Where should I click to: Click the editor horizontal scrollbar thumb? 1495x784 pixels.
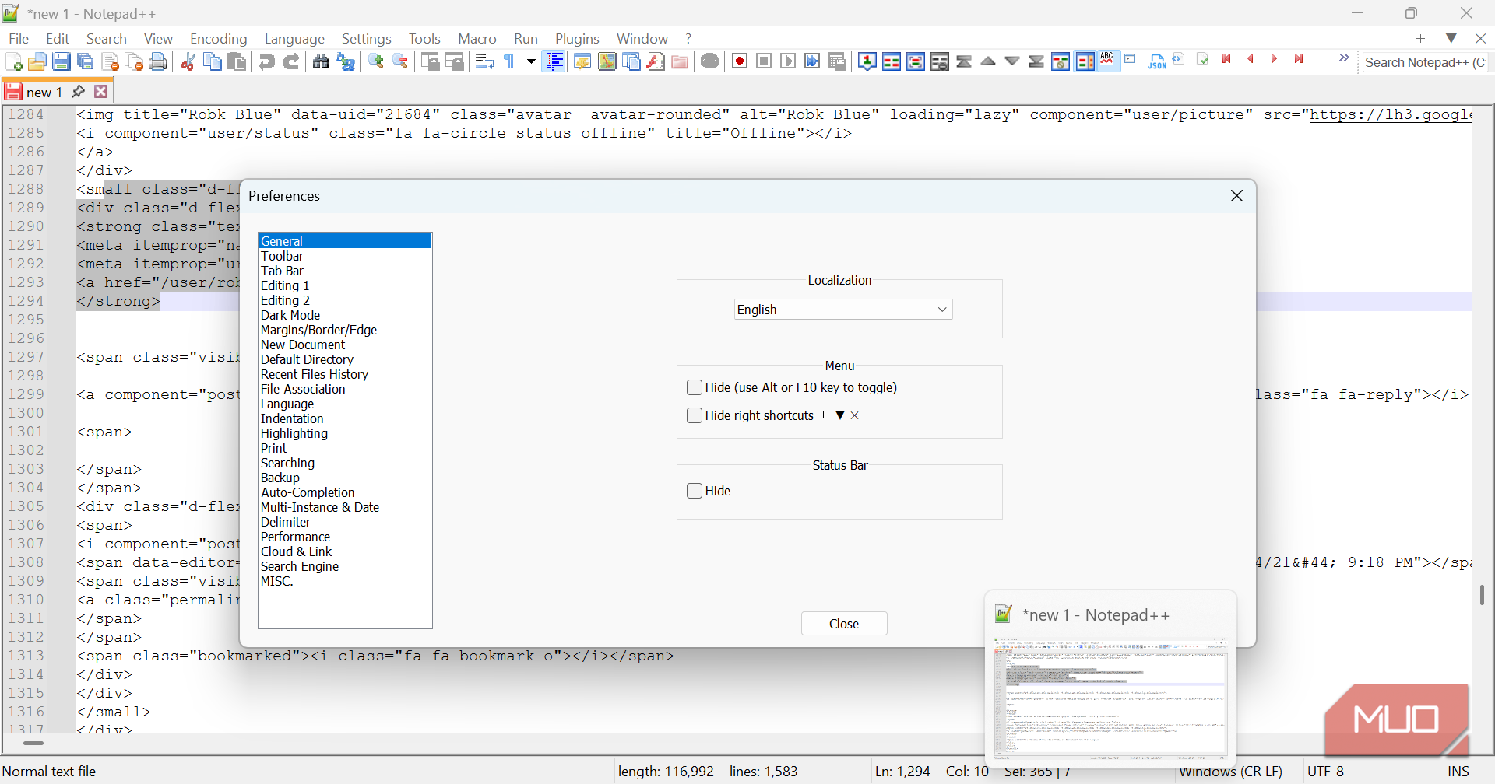pyautogui.click(x=33, y=743)
